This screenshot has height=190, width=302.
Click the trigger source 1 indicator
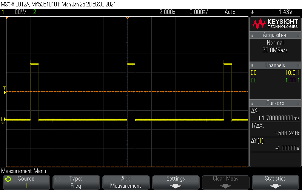point(262,12)
